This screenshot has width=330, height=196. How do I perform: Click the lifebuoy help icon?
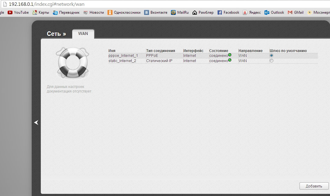click(73, 63)
